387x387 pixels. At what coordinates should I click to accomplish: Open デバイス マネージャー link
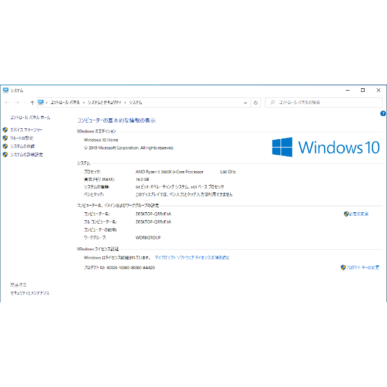pos(26,130)
